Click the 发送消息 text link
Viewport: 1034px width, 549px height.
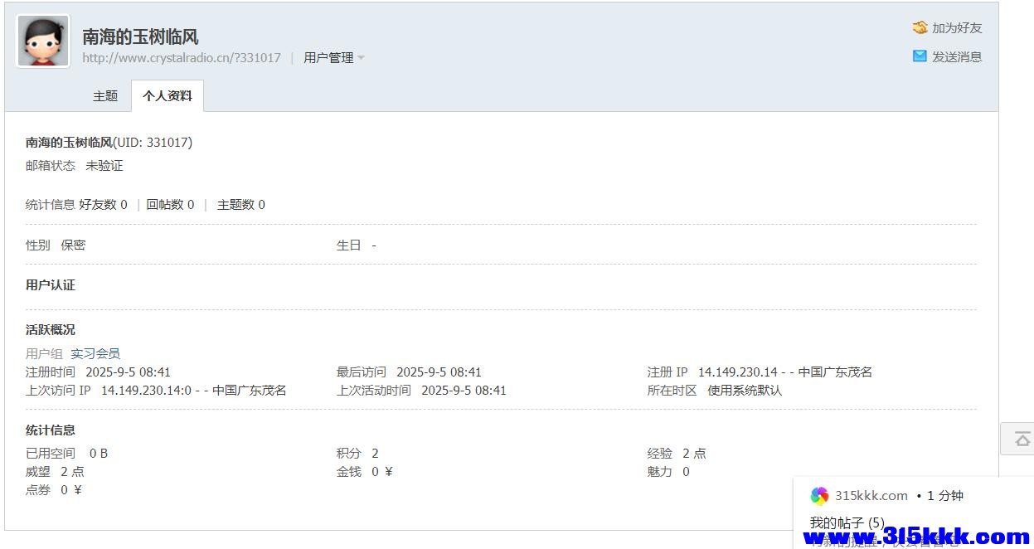(x=957, y=56)
